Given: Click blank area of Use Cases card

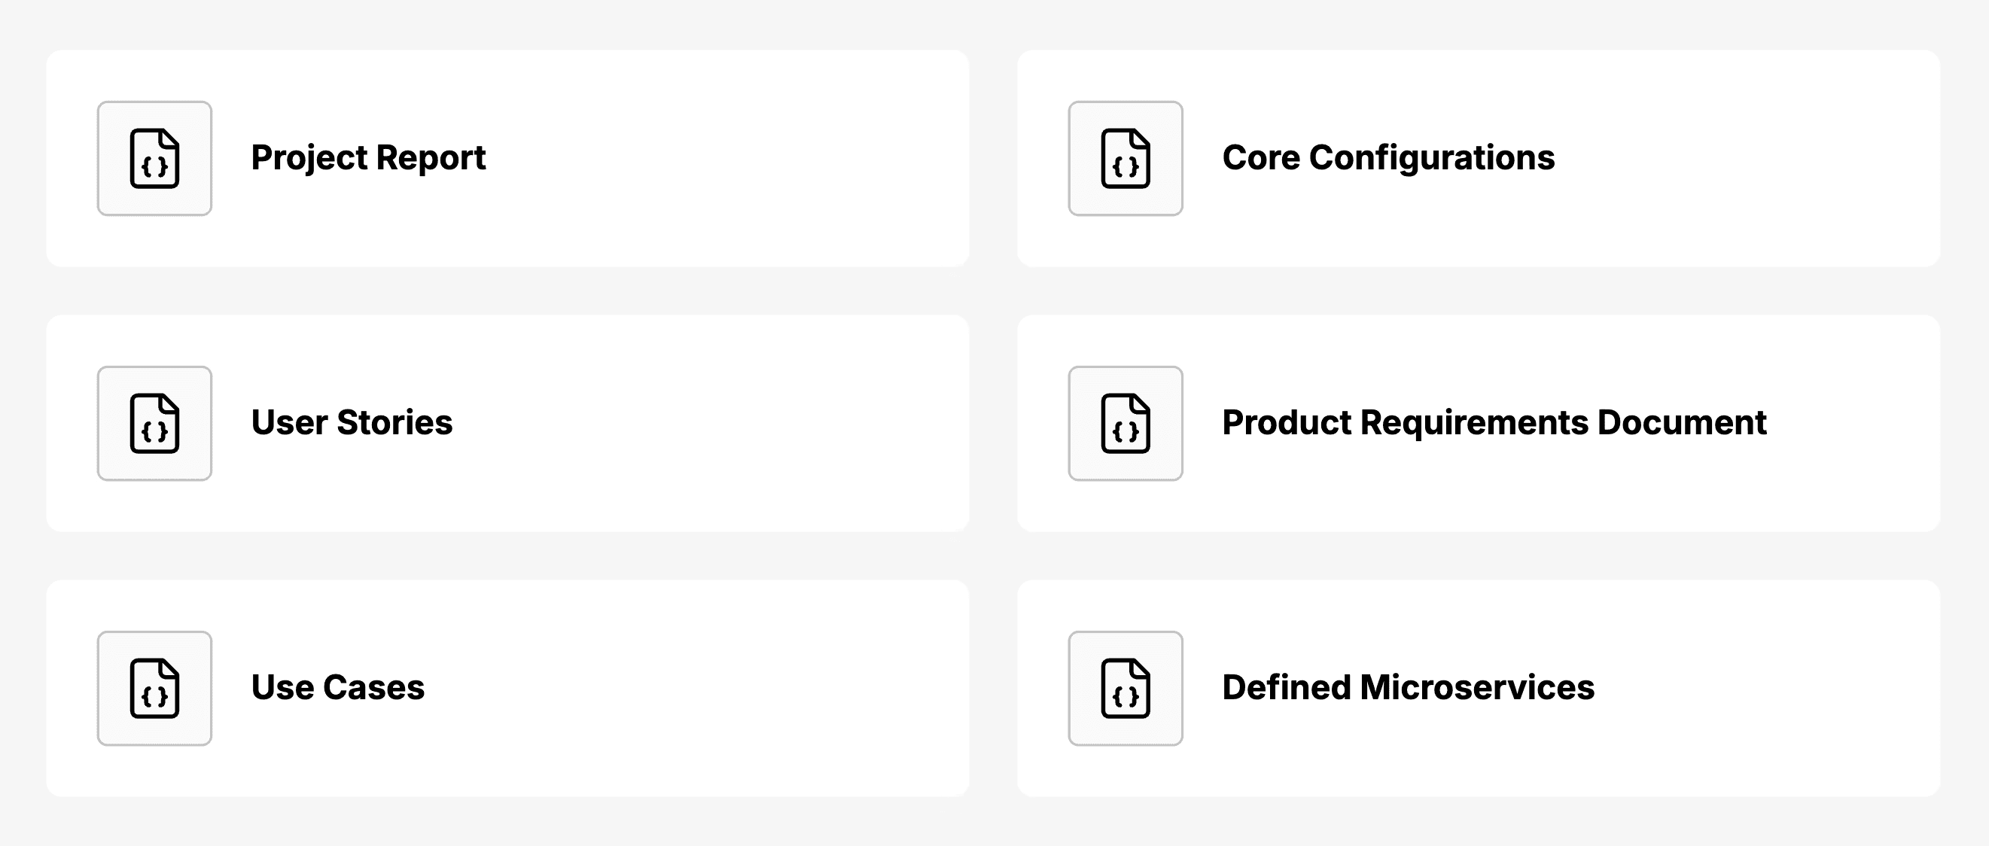Looking at the screenshot, I should (x=695, y=688).
